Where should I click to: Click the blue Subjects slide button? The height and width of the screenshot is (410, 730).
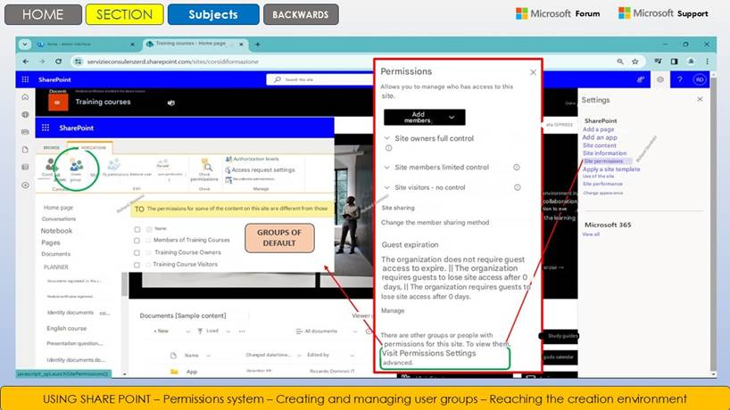pos(213,14)
